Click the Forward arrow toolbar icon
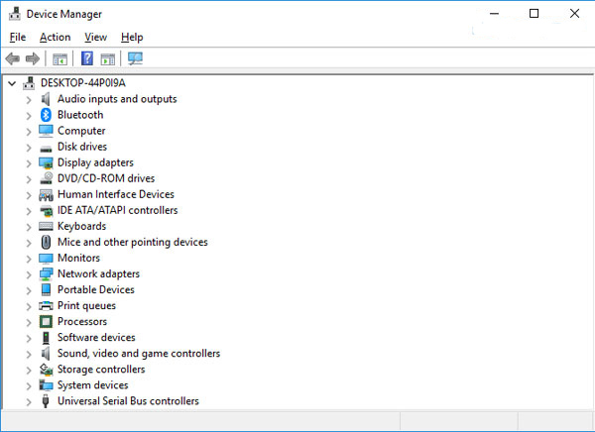Image resolution: width=595 pixels, height=432 pixels. pos(33,58)
